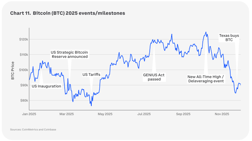This screenshot has height=141, width=252.
Task: Select the US Tariffs event annotation
Action: coord(91,75)
